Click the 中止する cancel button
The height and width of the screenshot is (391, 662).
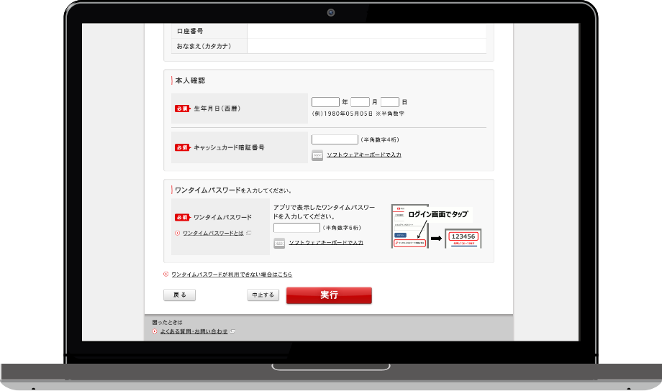click(263, 295)
